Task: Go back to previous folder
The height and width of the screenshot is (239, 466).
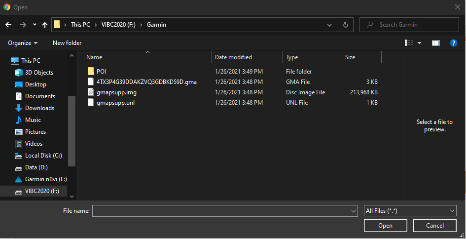Action: click(x=8, y=25)
